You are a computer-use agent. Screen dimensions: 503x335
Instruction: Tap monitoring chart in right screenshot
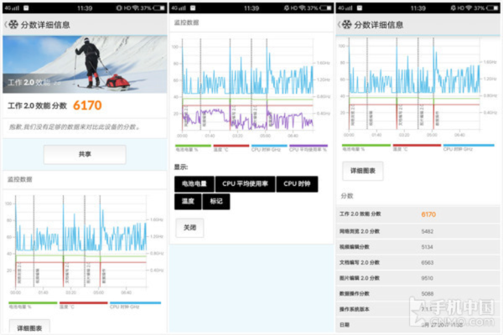417,87
